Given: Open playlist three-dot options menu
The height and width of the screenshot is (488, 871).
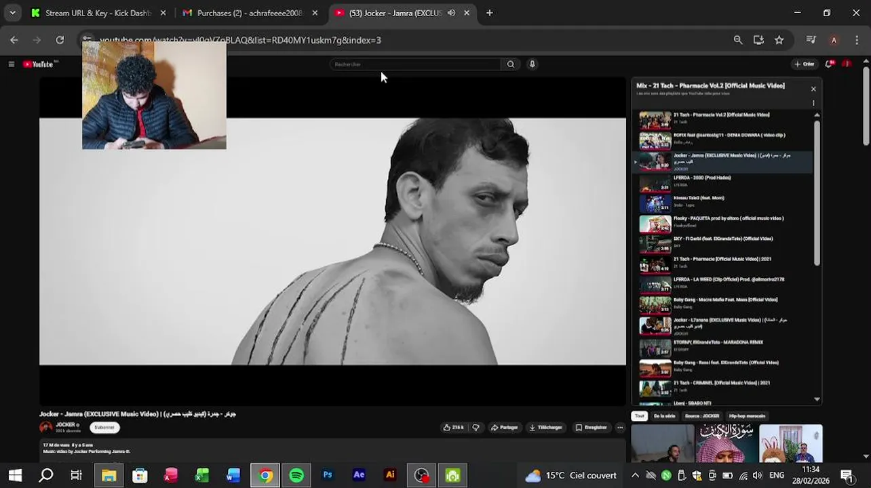Looking at the screenshot, I should pos(813,103).
